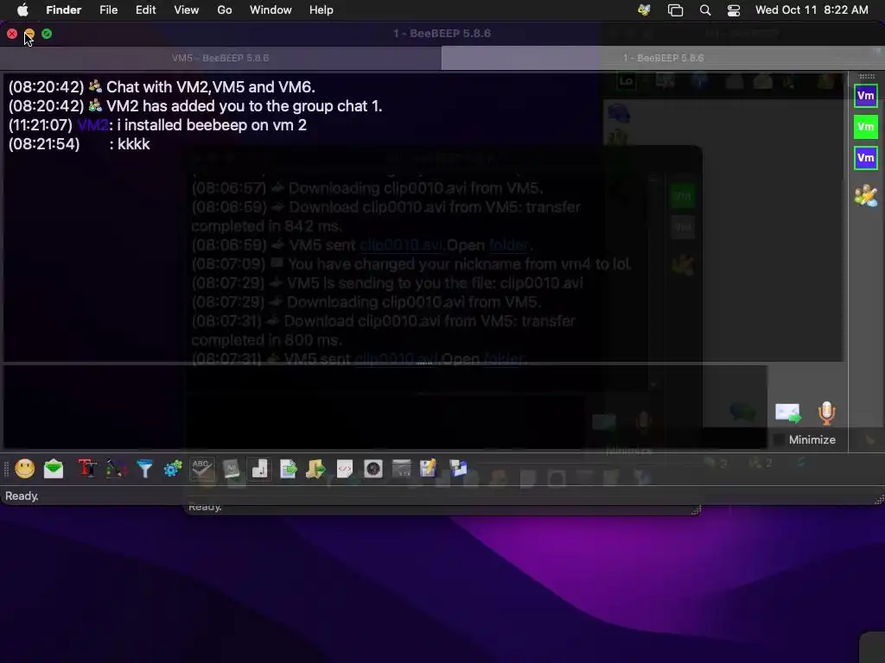This screenshot has width=885, height=663.
Task: Click the send message envelope arrow icon
Action: (788, 414)
